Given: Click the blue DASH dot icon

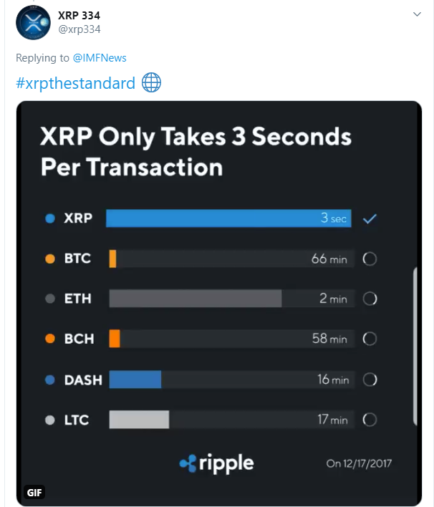Looking at the screenshot, I should pyautogui.click(x=50, y=380).
